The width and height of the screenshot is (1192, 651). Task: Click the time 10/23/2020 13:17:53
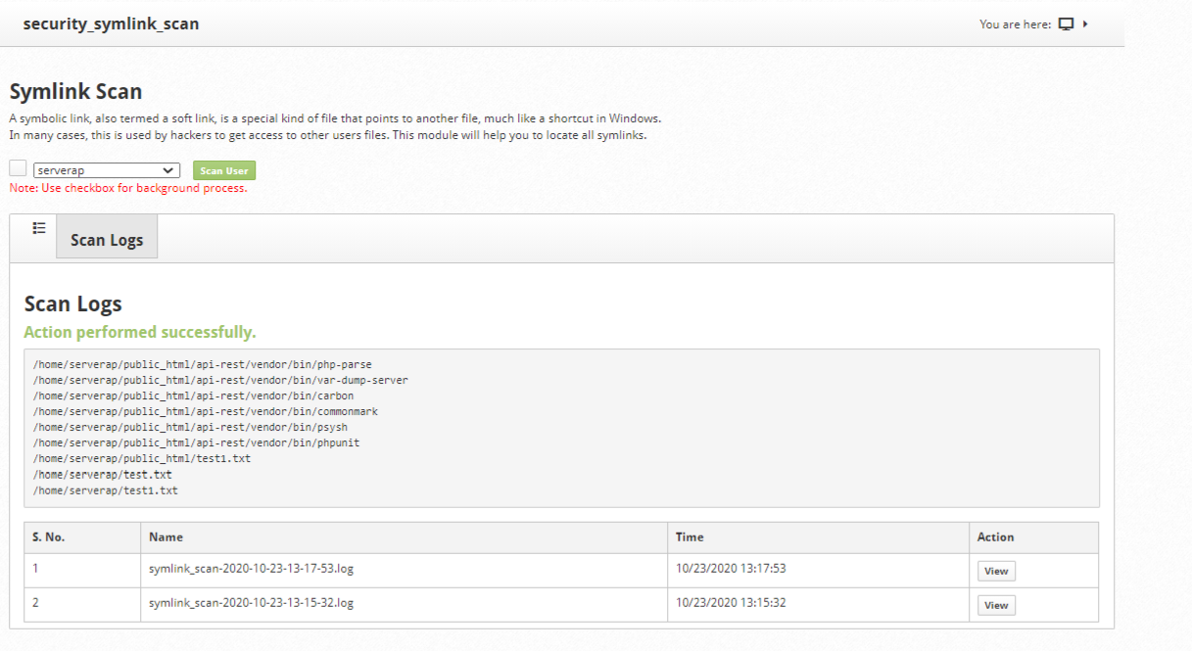(731, 569)
